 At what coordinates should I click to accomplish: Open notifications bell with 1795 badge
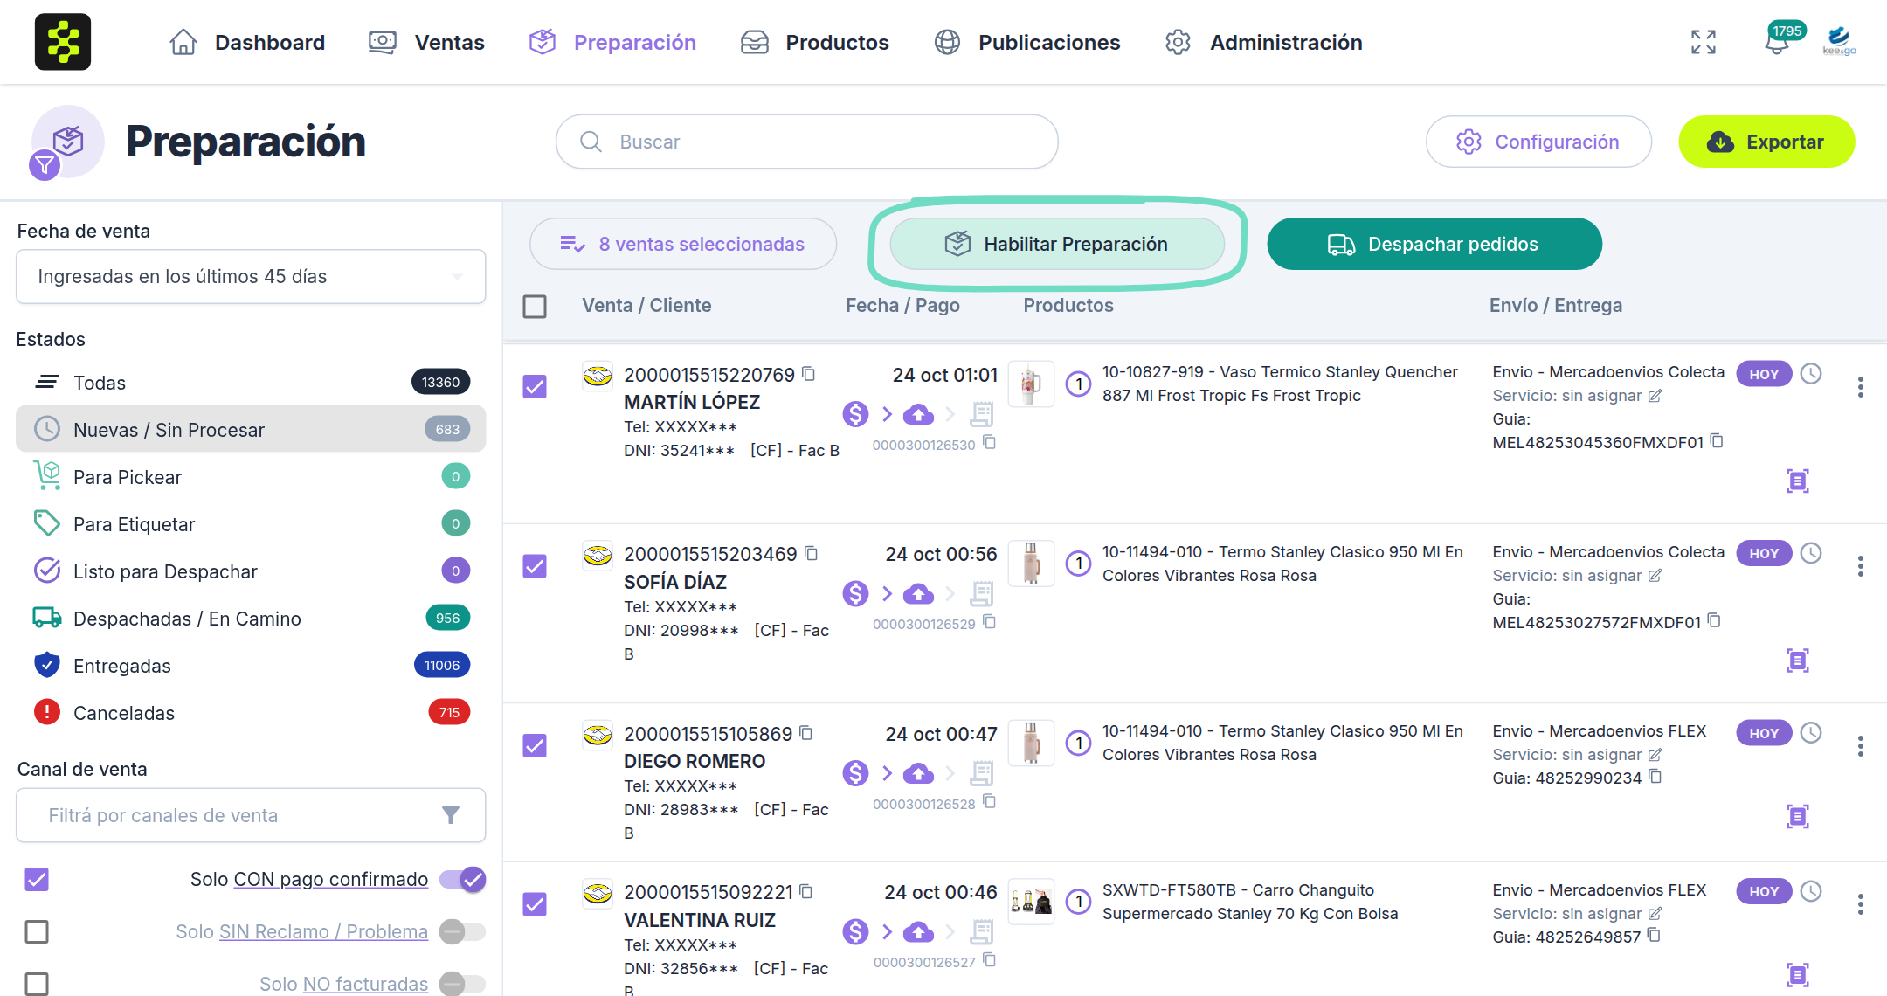[1777, 42]
